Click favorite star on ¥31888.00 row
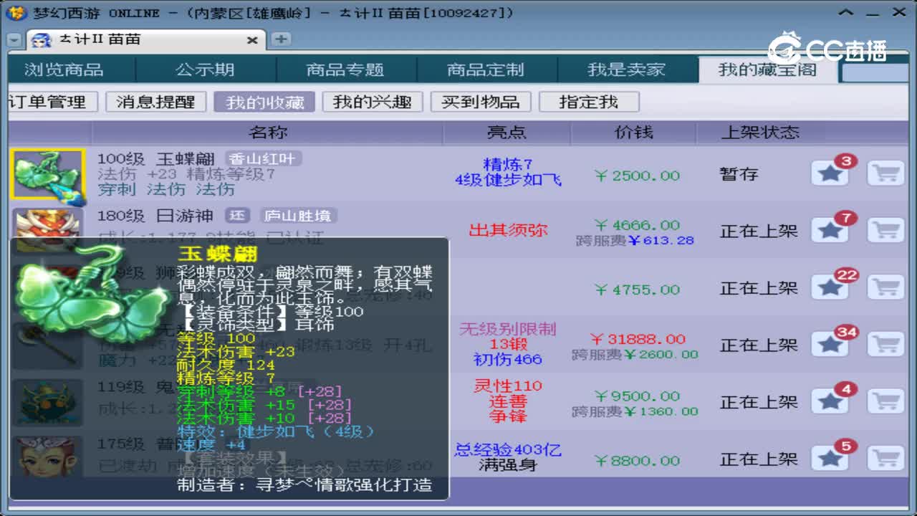 click(x=830, y=345)
